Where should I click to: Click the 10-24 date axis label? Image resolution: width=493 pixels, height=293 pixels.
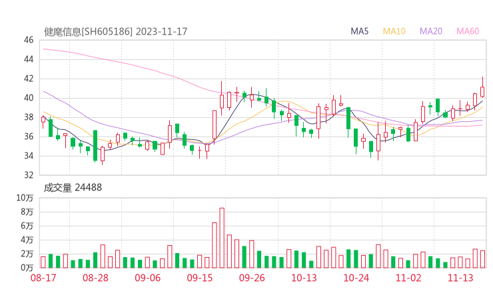[356, 278]
